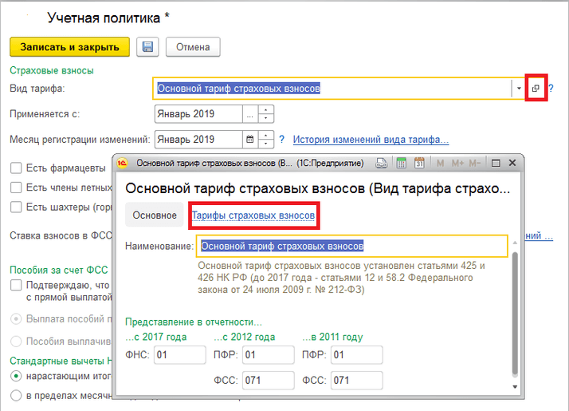
Task: Click the floppy disk save icon
Action: [147, 47]
